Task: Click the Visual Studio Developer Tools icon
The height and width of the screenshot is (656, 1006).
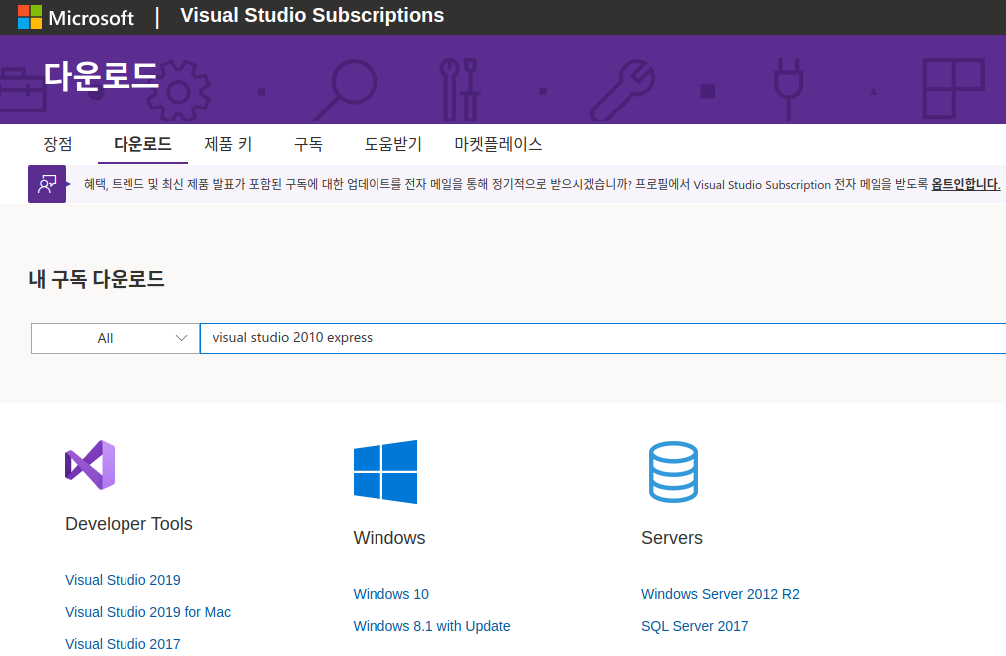Action: 90,465
